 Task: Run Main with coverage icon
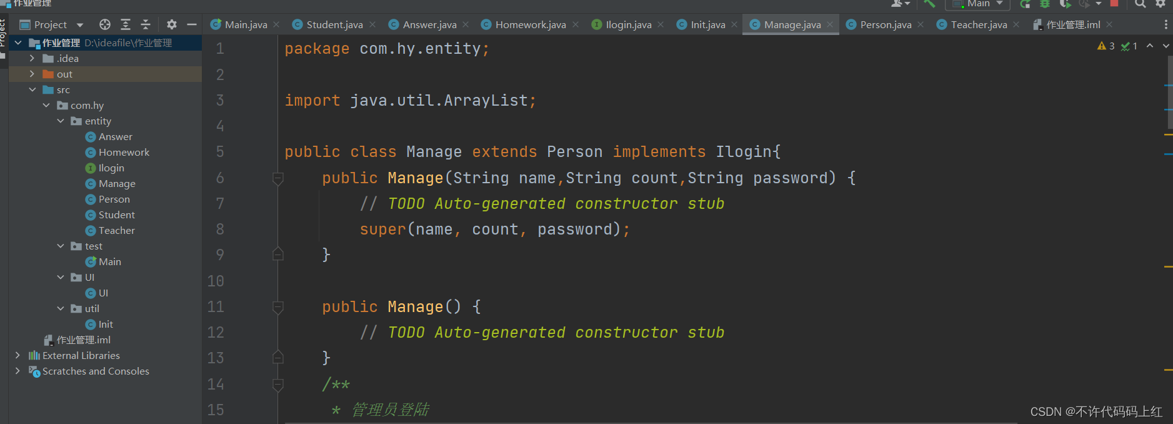click(x=1065, y=3)
